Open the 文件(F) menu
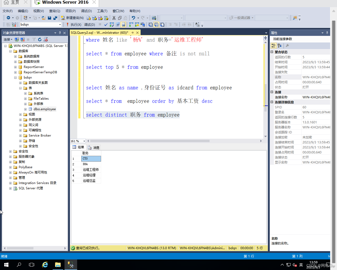The image size is (337, 270). [x=8, y=11]
